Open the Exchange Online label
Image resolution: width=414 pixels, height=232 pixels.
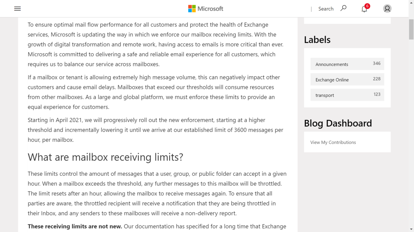tap(347, 79)
